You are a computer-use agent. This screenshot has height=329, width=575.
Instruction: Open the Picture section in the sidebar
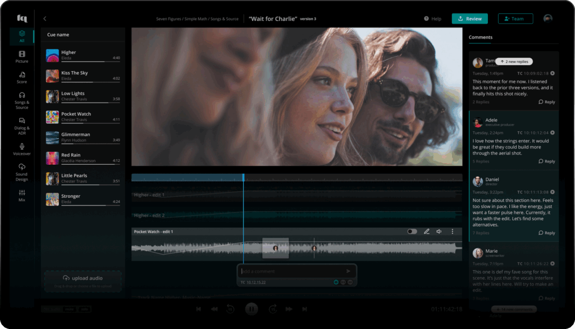pos(22,57)
